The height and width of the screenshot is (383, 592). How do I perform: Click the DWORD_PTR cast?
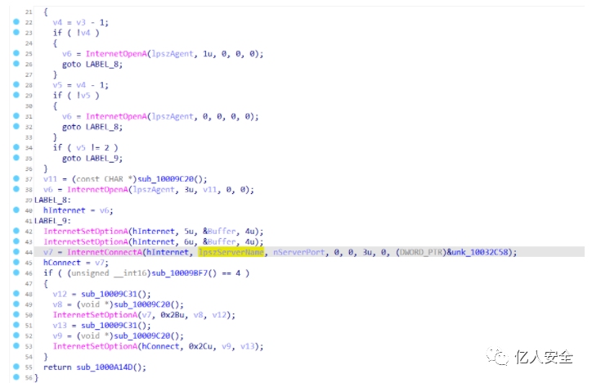point(421,252)
